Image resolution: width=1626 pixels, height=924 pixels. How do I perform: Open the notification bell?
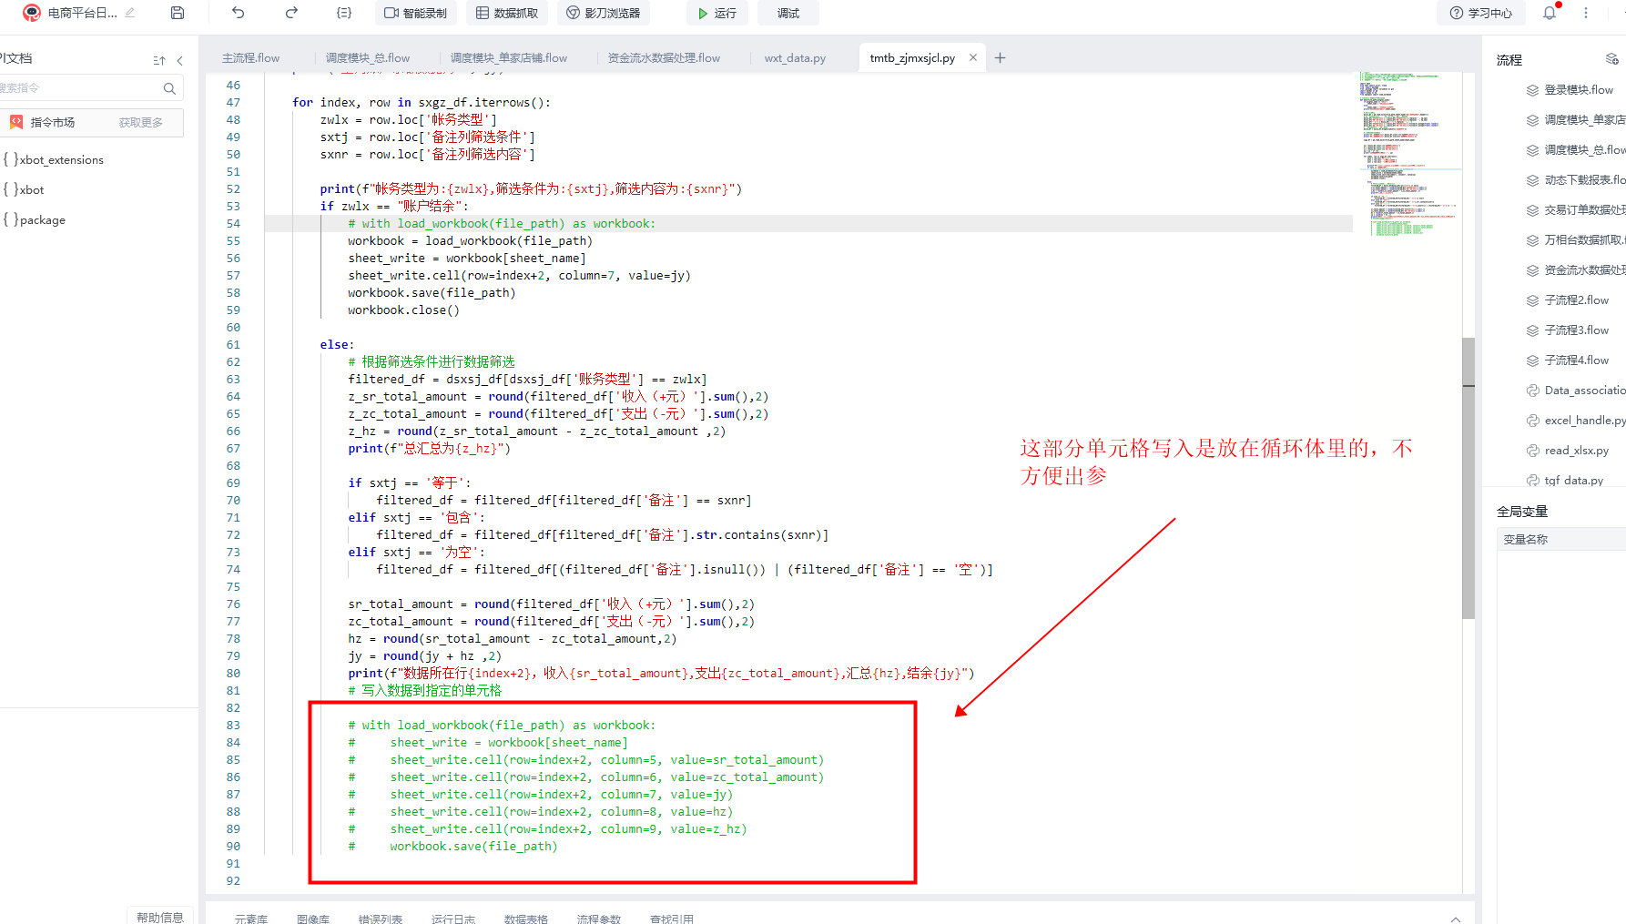point(1550,13)
